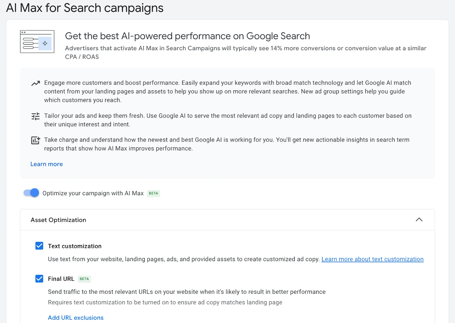
Task: Click Add URL exclusions
Action: click(x=76, y=318)
